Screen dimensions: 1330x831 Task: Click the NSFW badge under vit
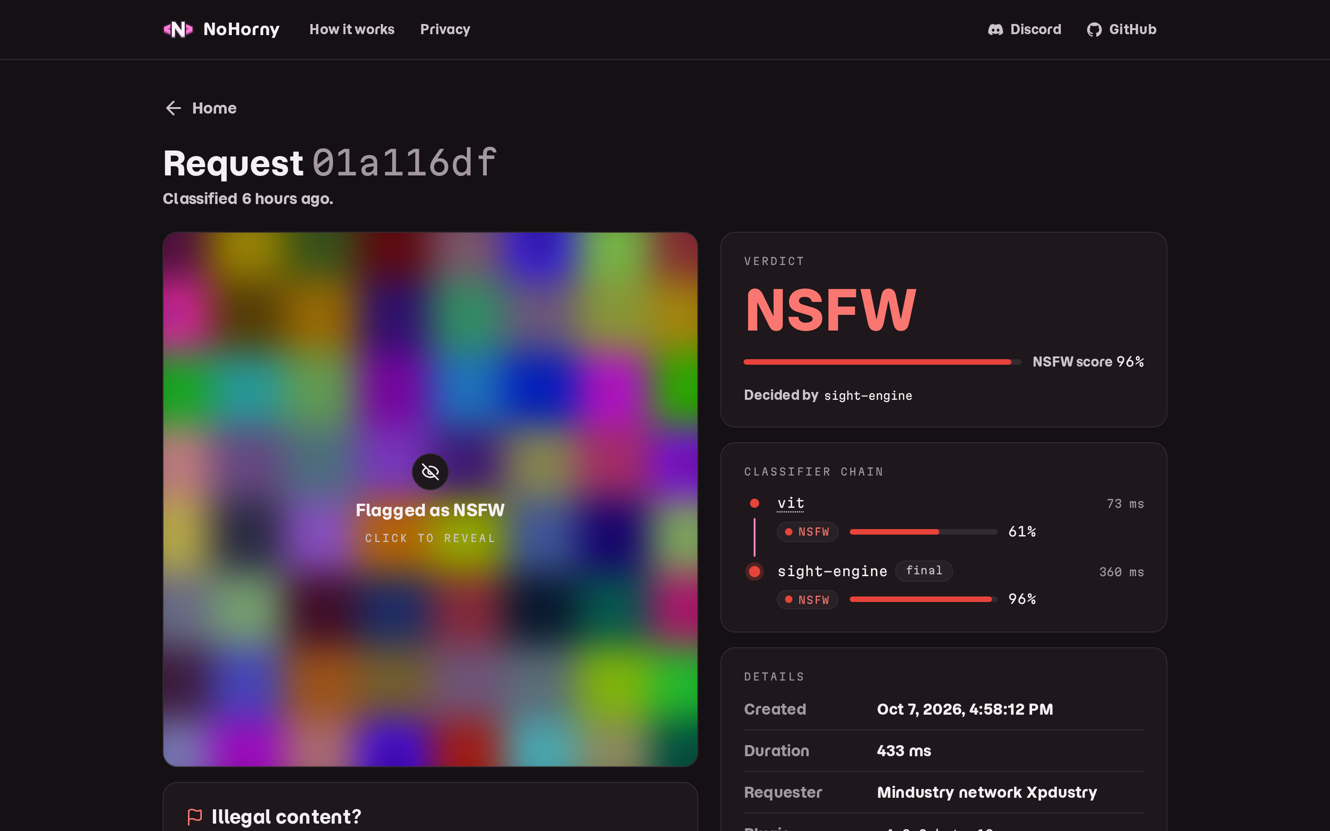[x=807, y=531]
